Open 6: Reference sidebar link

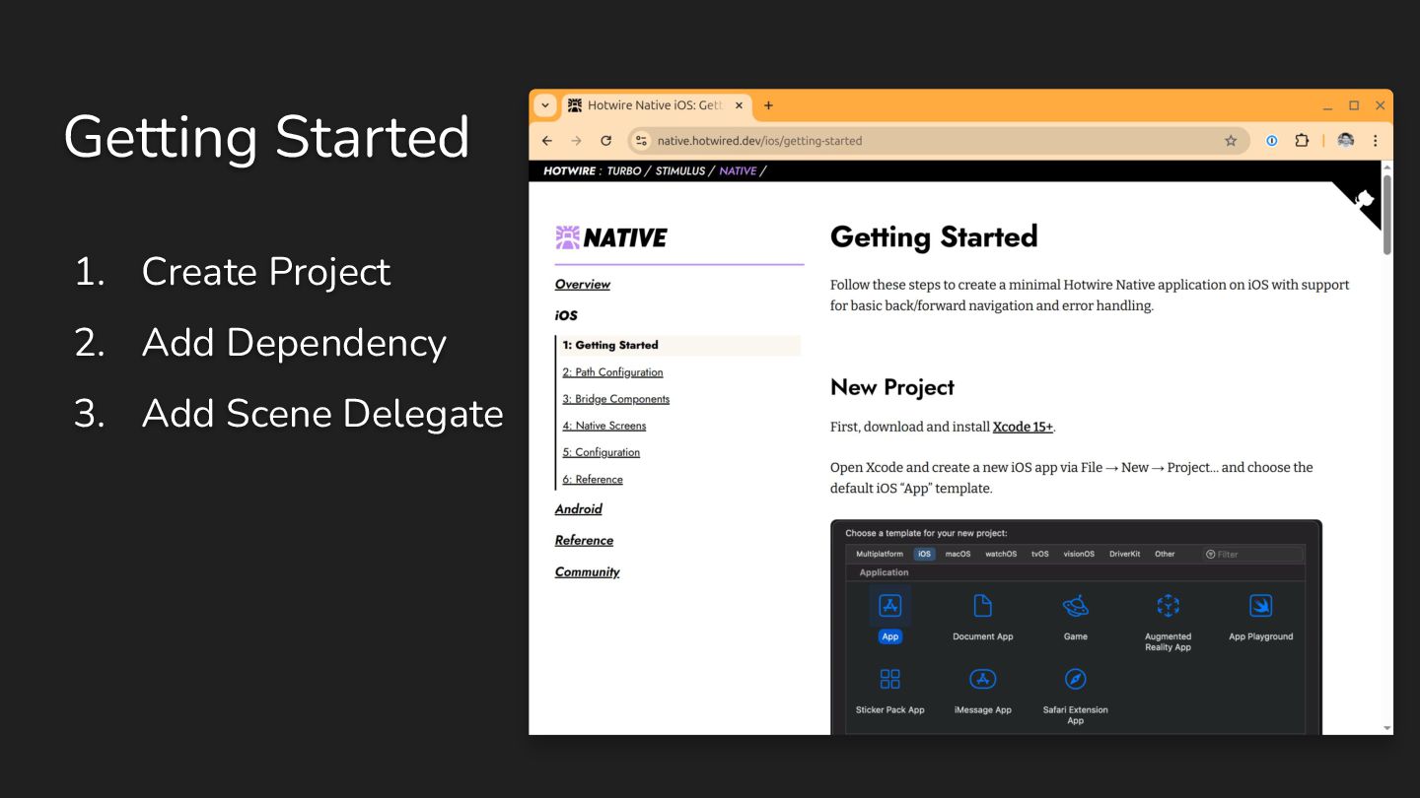(x=593, y=479)
